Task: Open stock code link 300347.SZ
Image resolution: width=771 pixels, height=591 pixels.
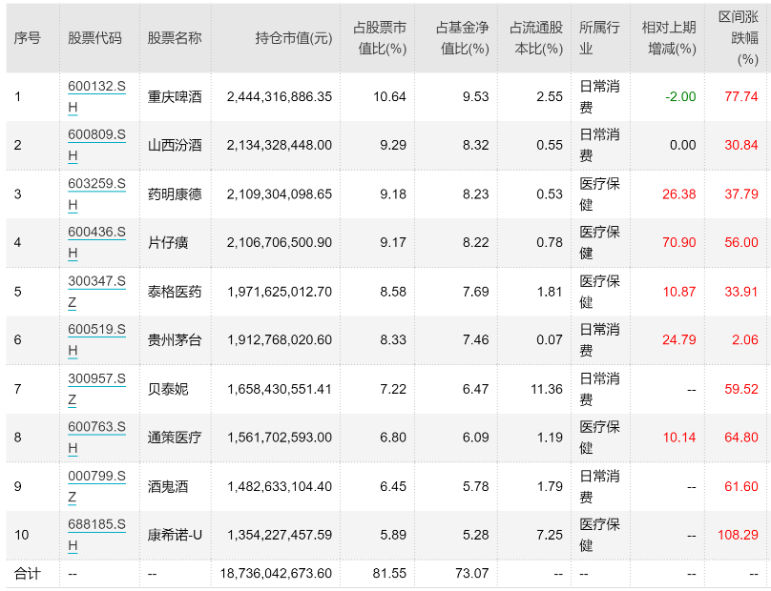Action: 96,292
